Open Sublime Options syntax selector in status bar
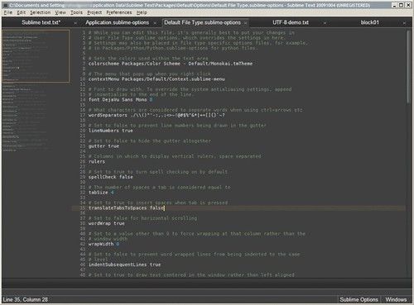414x305 pixels. click(x=359, y=299)
